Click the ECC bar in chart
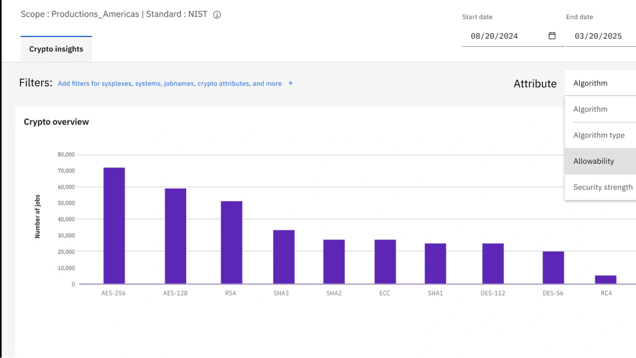 coord(385,262)
